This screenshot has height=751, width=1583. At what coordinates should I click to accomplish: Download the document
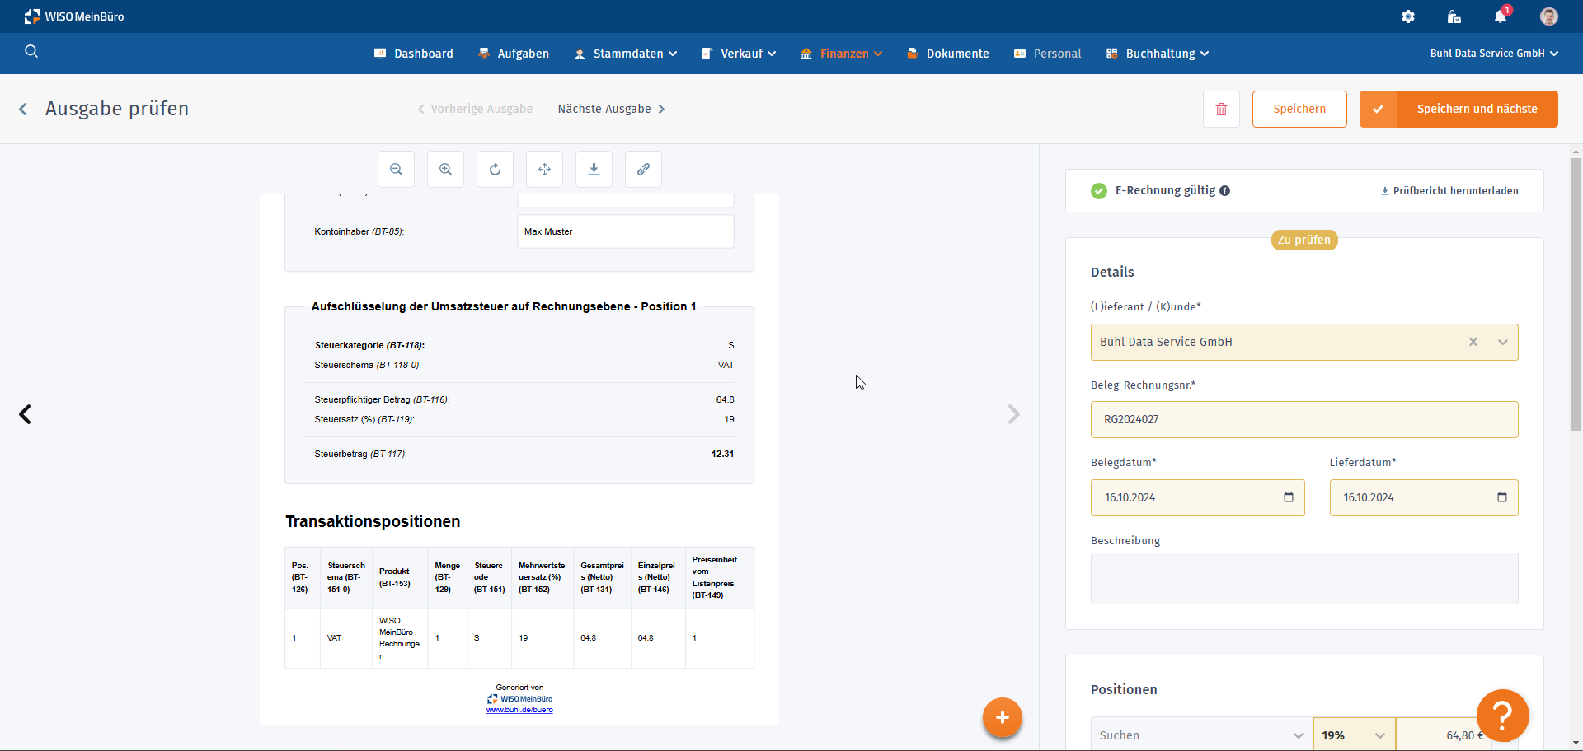(x=594, y=170)
